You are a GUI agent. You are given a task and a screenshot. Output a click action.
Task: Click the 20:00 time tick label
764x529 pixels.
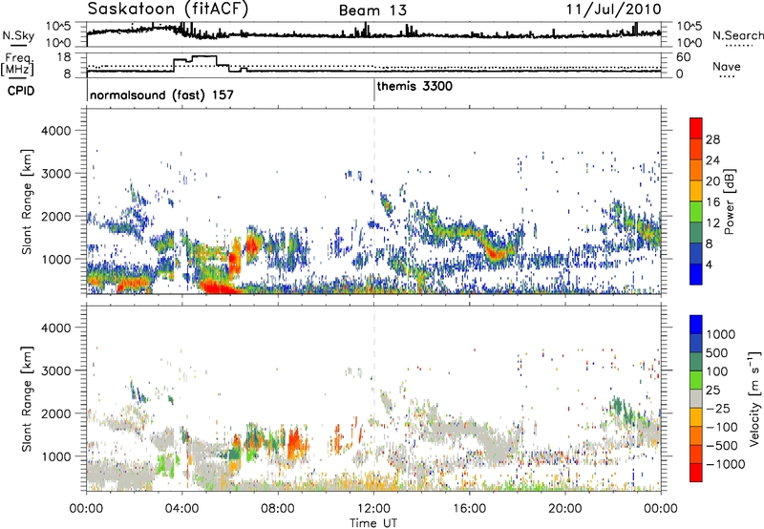pos(565,509)
